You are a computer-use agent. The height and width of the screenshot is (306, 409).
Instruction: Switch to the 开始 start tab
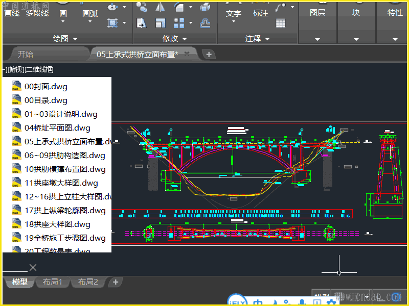(25, 54)
